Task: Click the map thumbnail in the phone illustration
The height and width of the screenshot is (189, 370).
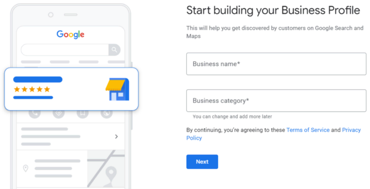Action: tap(106, 168)
